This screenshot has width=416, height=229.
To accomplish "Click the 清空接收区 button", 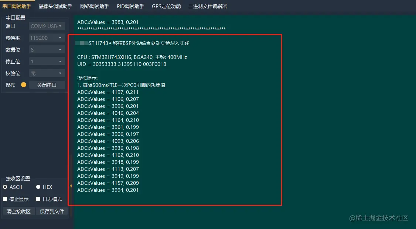I will point(18,211).
